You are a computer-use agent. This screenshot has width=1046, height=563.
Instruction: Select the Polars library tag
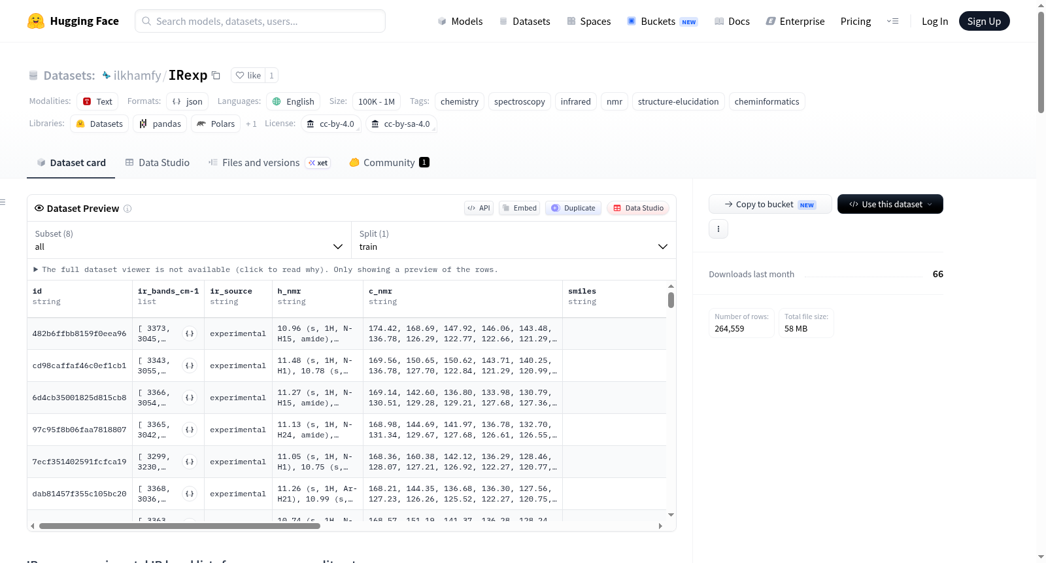[x=216, y=124]
